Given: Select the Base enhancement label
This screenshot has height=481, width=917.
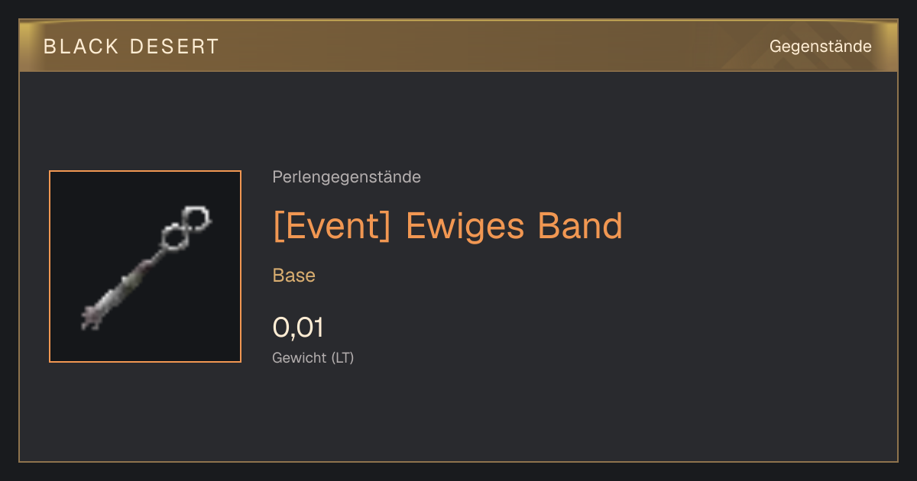Looking at the screenshot, I should 294,276.
